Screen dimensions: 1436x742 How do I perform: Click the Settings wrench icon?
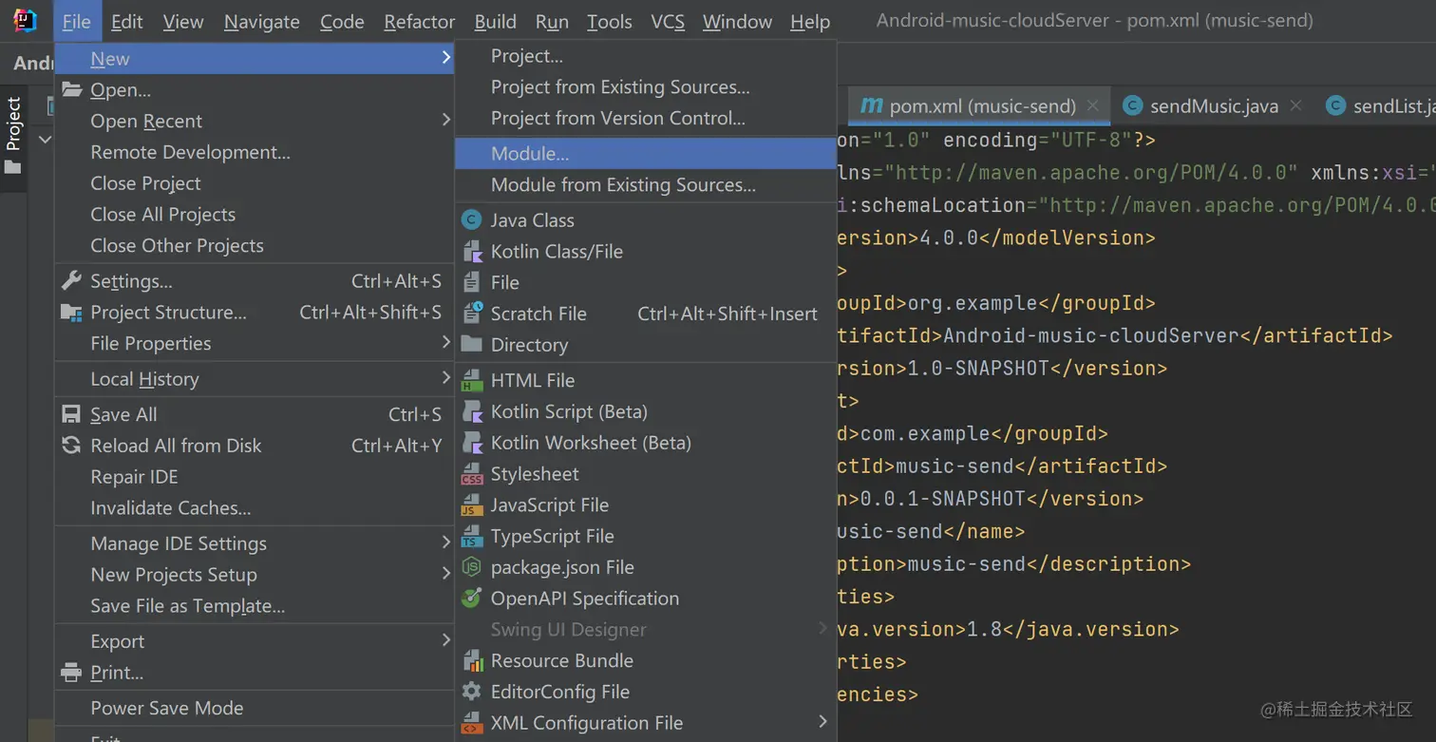pyautogui.click(x=71, y=281)
